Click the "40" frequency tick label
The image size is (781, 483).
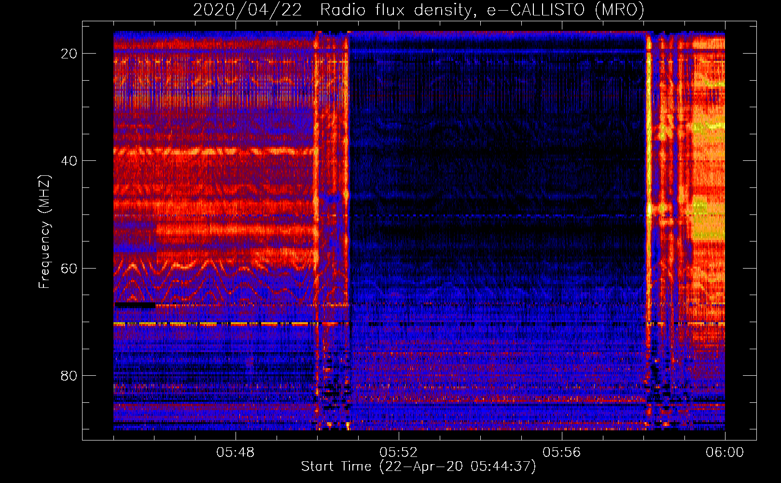tap(69, 161)
